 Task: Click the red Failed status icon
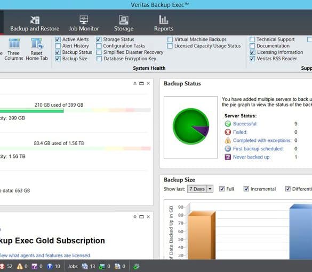228,132
